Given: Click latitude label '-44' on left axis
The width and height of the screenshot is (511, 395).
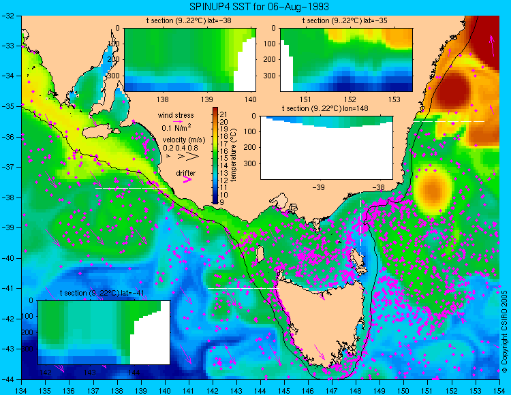Looking at the screenshot, I should click(7, 379).
